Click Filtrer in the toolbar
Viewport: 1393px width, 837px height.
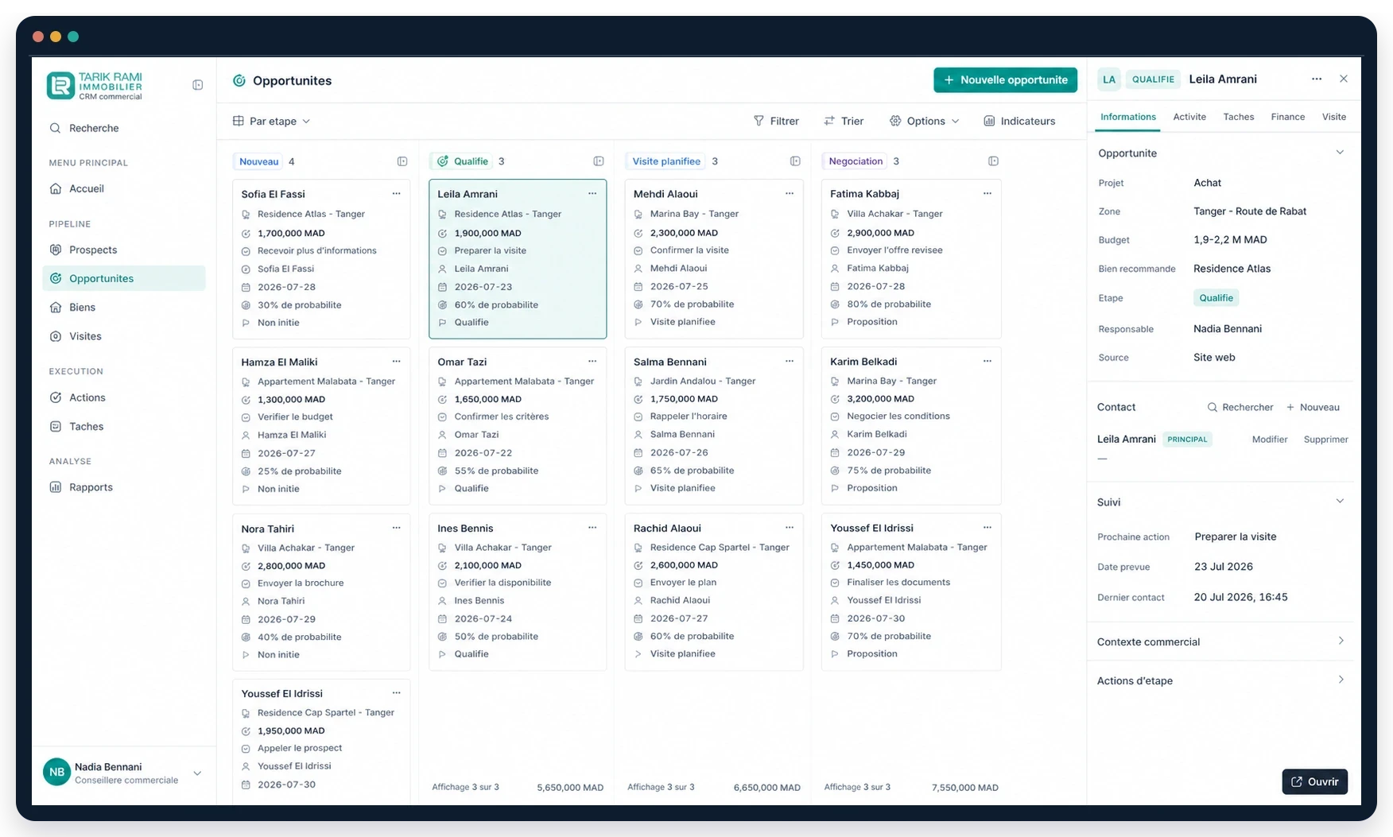tap(776, 121)
